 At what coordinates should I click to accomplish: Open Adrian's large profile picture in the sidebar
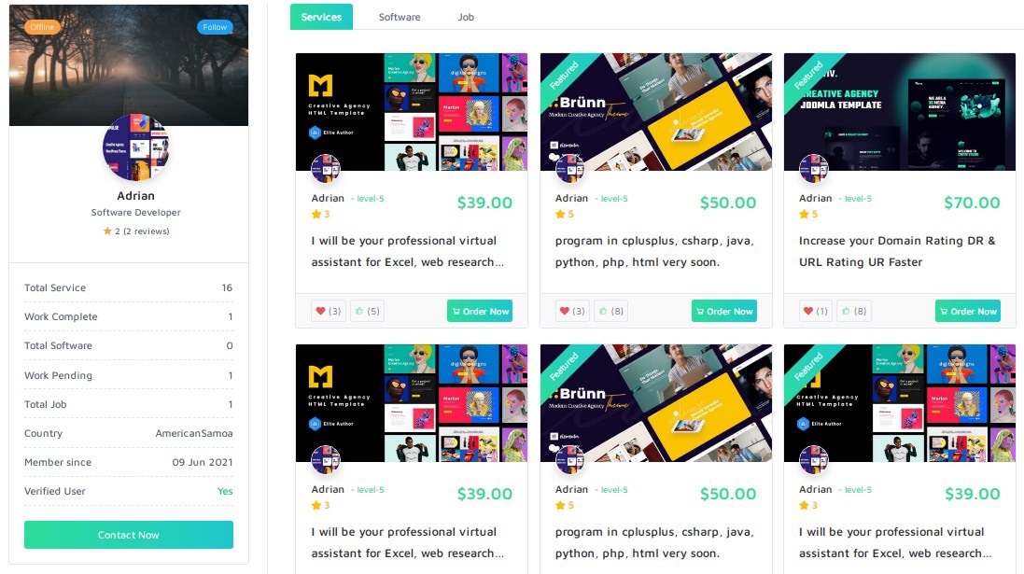point(136,147)
